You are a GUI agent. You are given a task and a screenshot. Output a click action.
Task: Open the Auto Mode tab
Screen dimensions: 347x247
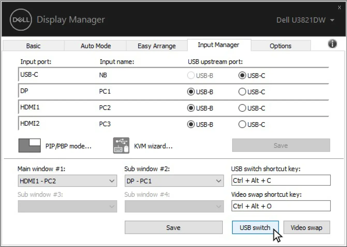pyautogui.click(x=95, y=46)
